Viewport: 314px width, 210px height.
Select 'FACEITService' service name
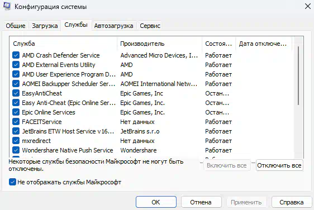[42, 122]
